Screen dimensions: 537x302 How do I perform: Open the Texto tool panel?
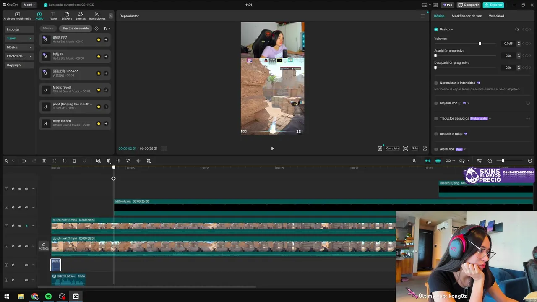[53, 16]
